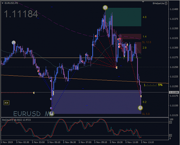The width and height of the screenshot is (180, 145).
Task: Click the 5 Nov 09:10 time axis label
Action: click(x=101, y=142)
